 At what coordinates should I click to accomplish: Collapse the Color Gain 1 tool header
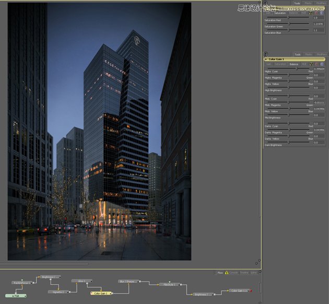[266, 59]
